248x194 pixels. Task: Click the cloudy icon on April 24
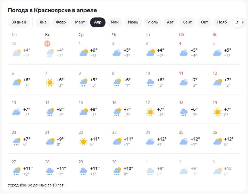tap(150, 142)
